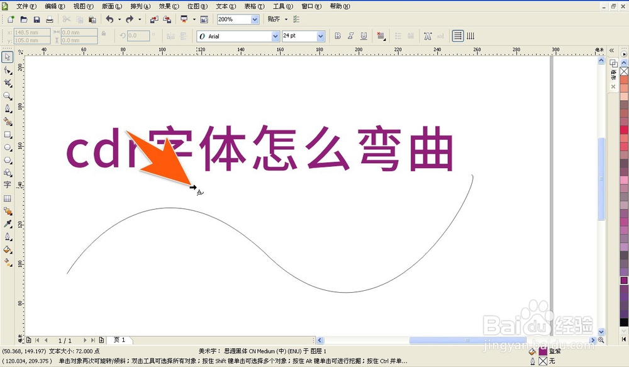Activate the Zoom tool
629x367 pixels.
point(8,96)
